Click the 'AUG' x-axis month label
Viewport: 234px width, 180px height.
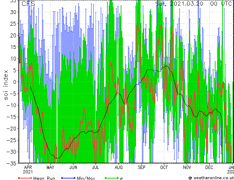pos(118,168)
